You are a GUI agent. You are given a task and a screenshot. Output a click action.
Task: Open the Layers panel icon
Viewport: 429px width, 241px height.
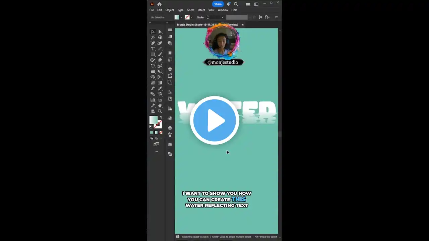[x=170, y=69]
